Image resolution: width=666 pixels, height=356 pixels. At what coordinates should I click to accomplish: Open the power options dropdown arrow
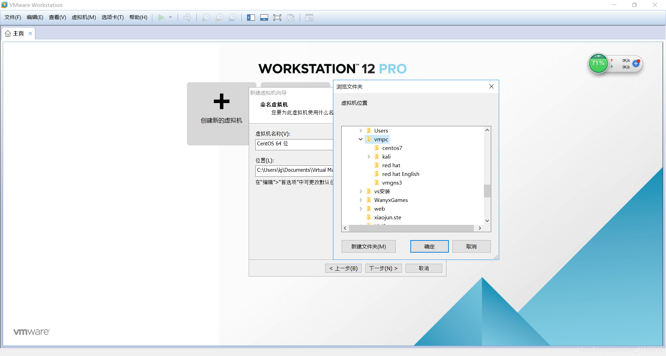tap(170, 17)
